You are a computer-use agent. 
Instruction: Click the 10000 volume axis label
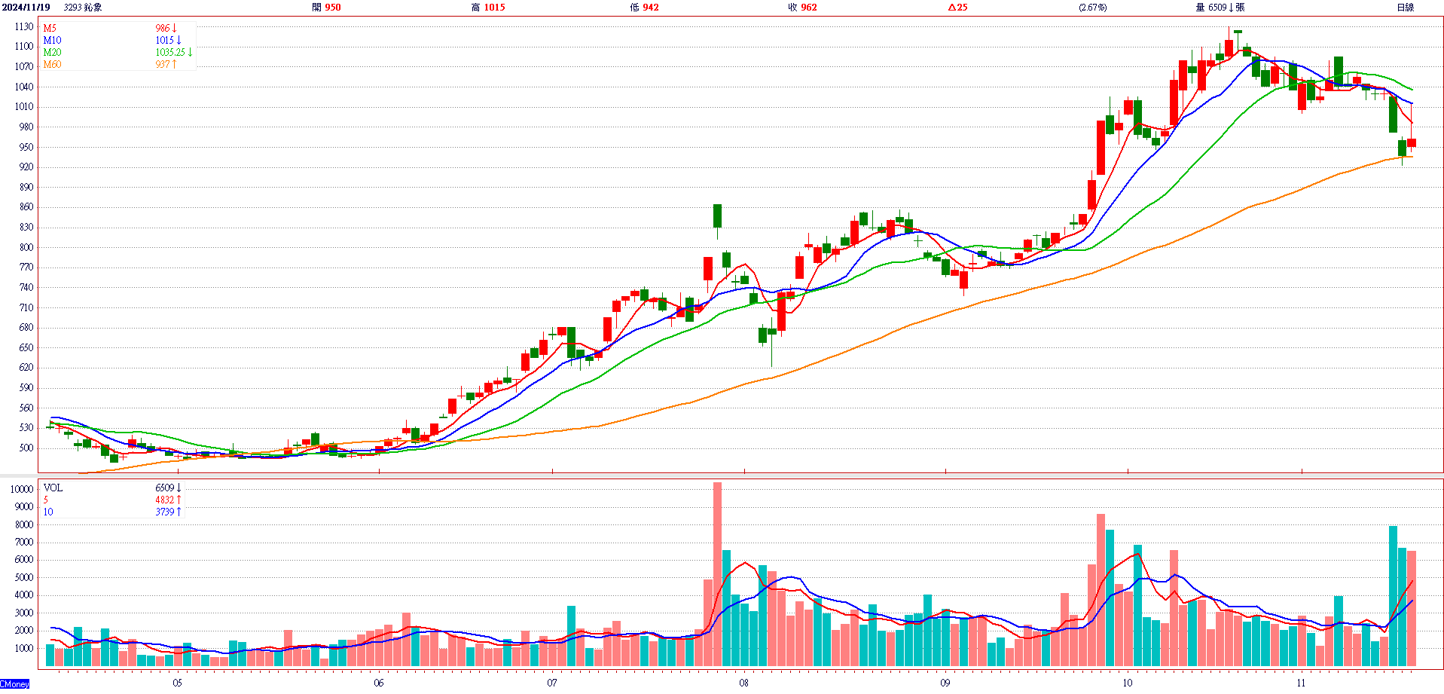22,489
